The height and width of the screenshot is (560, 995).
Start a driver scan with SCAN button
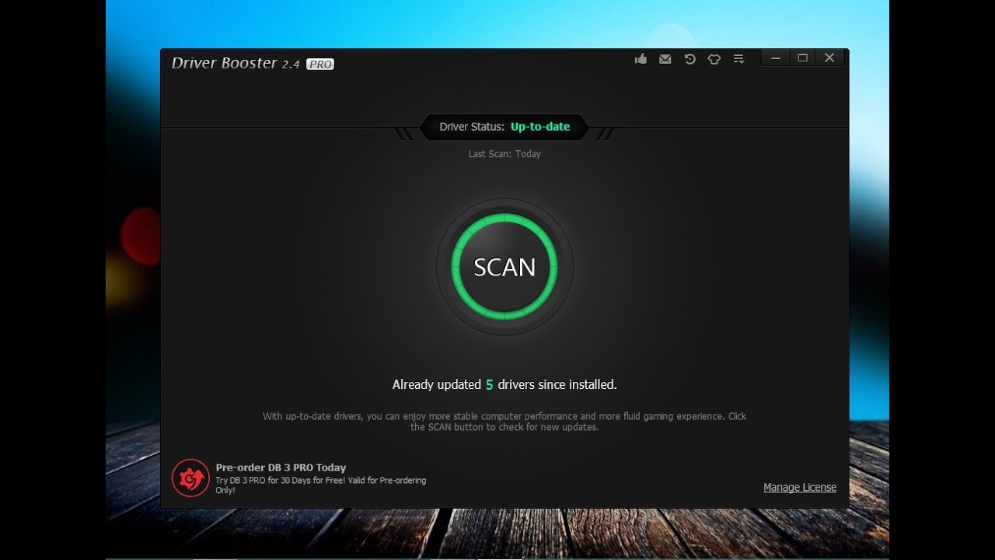point(504,267)
